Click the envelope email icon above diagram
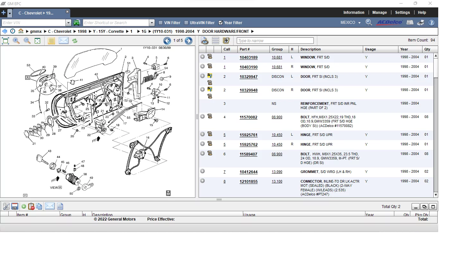 (x=64, y=41)
